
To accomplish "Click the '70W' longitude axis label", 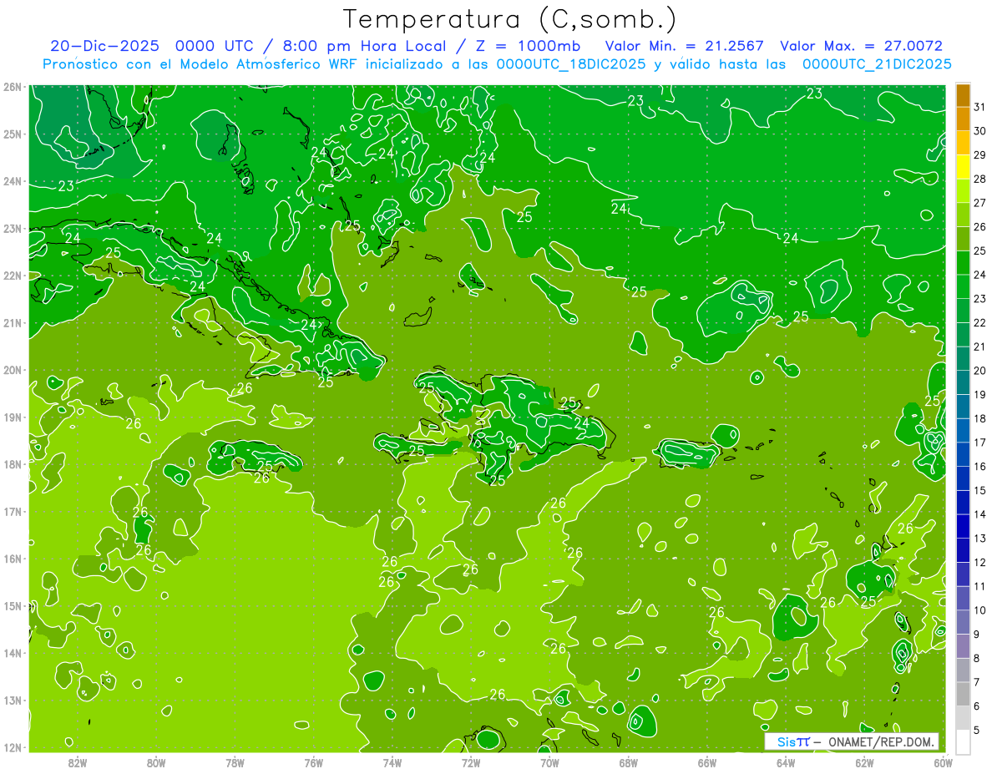I will click(549, 763).
